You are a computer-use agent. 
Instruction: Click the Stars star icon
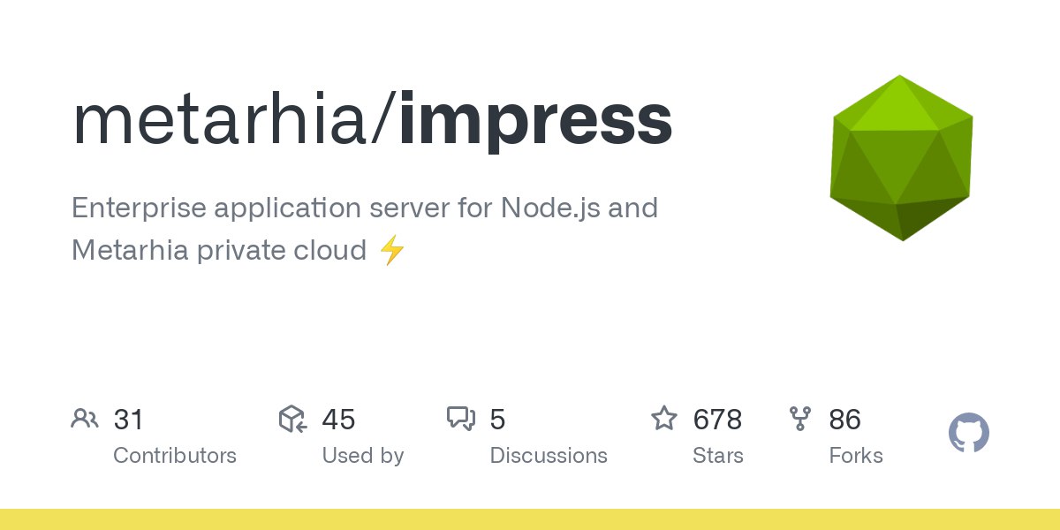pos(664,418)
